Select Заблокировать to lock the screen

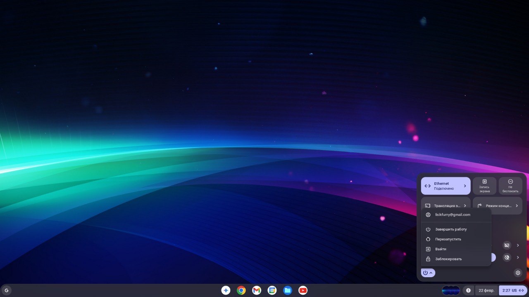[456, 259]
